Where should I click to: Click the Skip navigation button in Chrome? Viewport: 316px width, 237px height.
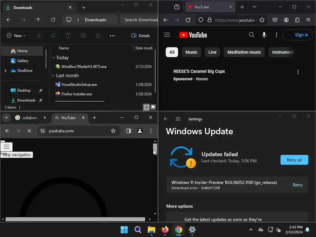tap(17, 155)
